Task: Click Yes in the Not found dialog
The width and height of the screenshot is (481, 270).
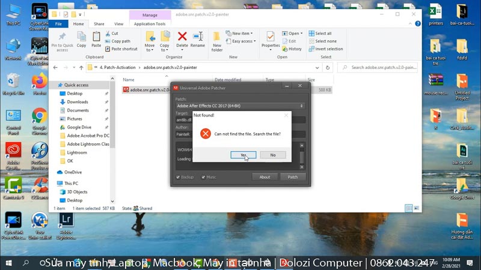Action: (244, 155)
